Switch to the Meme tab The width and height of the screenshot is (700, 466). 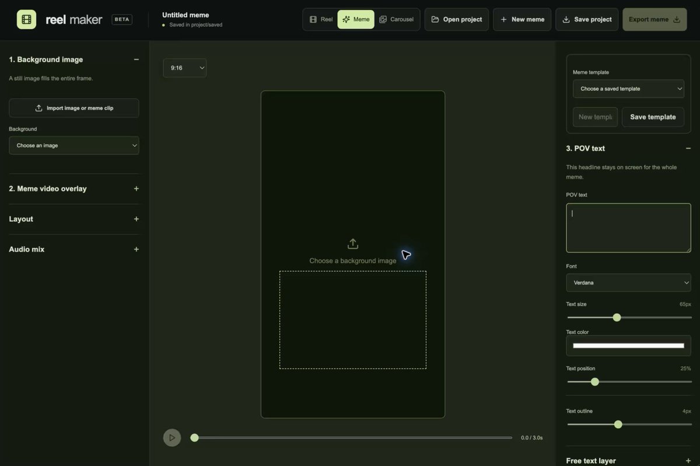(x=356, y=19)
